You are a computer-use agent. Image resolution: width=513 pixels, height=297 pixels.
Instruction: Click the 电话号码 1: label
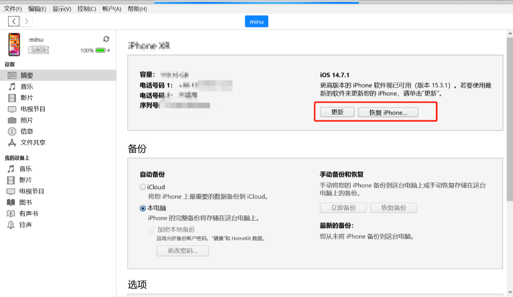tap(156, 86)
